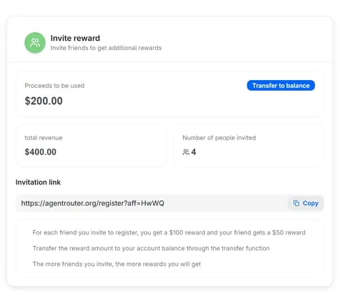Click the number of people invited count
This screenshot has width=343, height=291.
pyautogui.click(x=194, y=152)
